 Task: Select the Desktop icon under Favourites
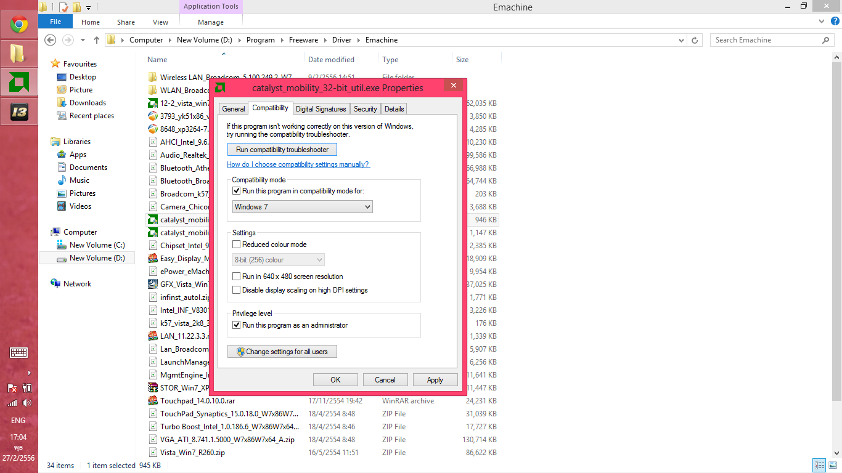[x=62, y=77]
